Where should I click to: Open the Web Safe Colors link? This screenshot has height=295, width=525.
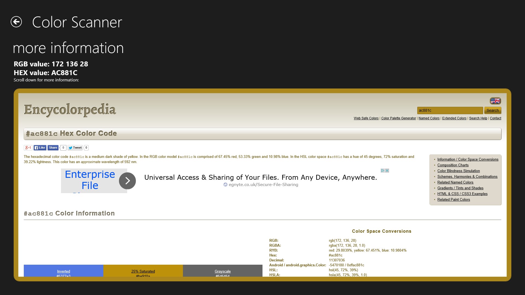366,118
